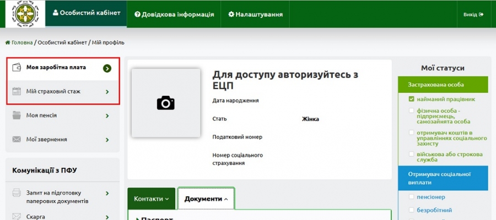
Task: Click the Вихід logout link
Action: click(473, 14)
